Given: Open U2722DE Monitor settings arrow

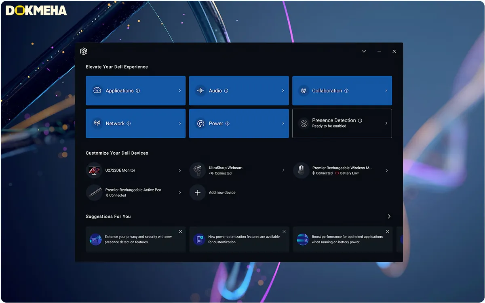Looking at the screenshot, I should click(x=180, y=170).
